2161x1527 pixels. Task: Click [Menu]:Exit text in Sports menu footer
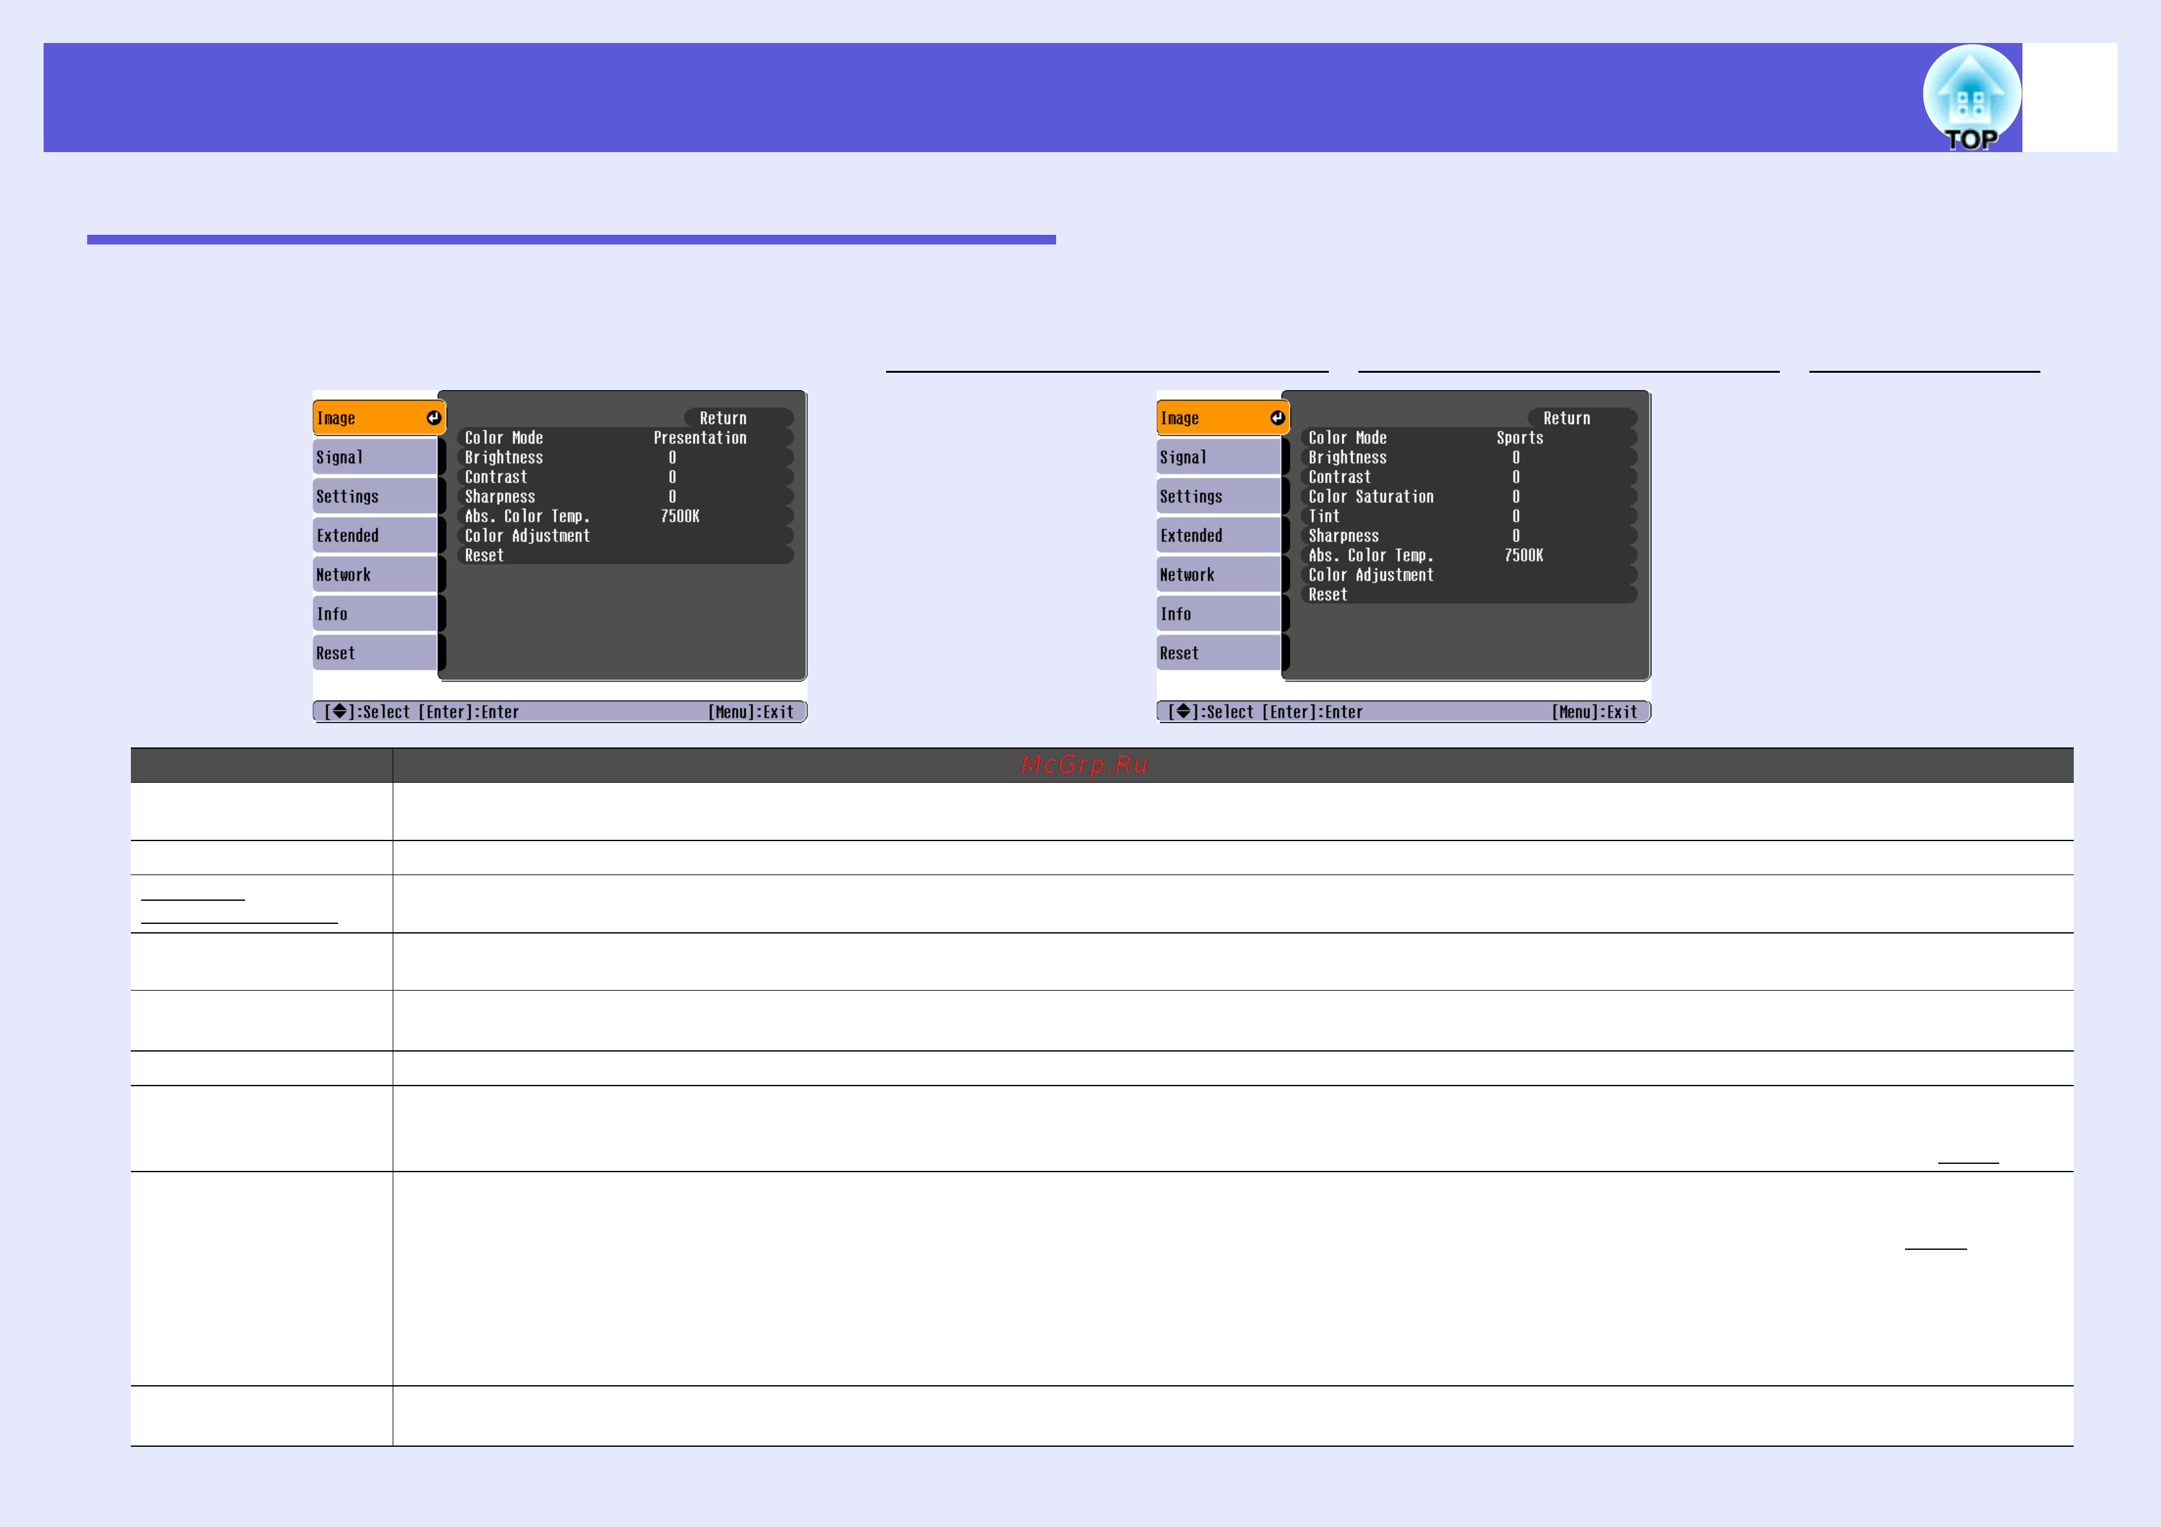(1594, 712)
